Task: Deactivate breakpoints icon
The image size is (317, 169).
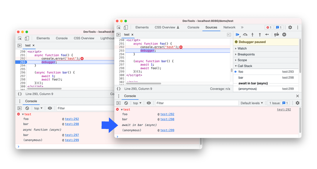Action: click(276, 35)
